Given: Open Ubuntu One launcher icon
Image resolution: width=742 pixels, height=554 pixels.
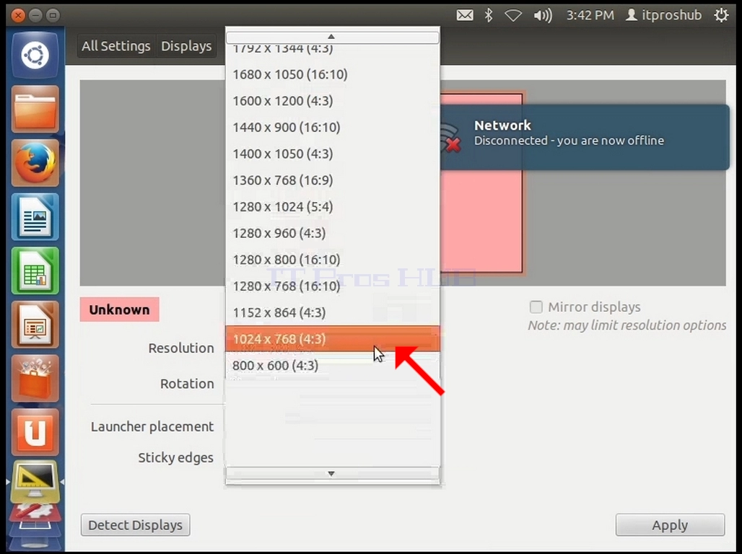Looking at the screenshot, I should click(x=35, y=433).
